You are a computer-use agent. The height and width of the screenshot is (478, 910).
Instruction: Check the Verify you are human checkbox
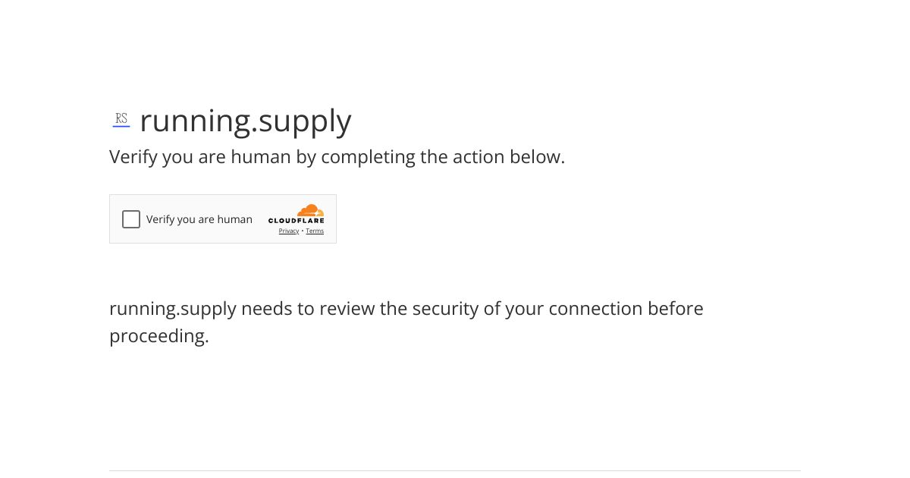(x=131, y=219)
